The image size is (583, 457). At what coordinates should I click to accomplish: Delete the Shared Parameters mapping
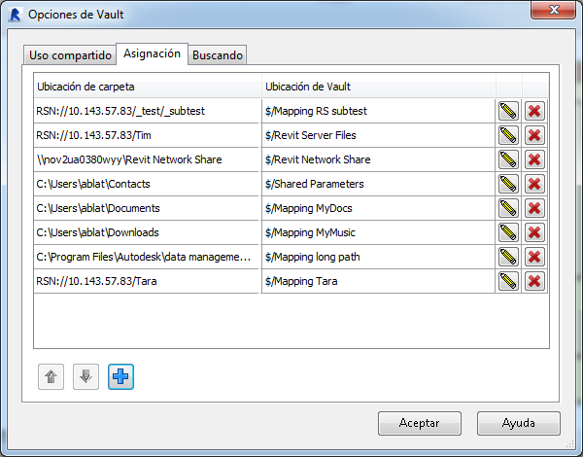(534, 184)
